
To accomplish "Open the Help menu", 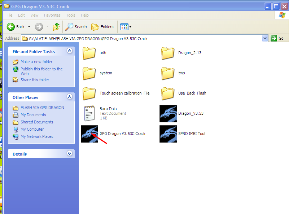I will point(84,15).
